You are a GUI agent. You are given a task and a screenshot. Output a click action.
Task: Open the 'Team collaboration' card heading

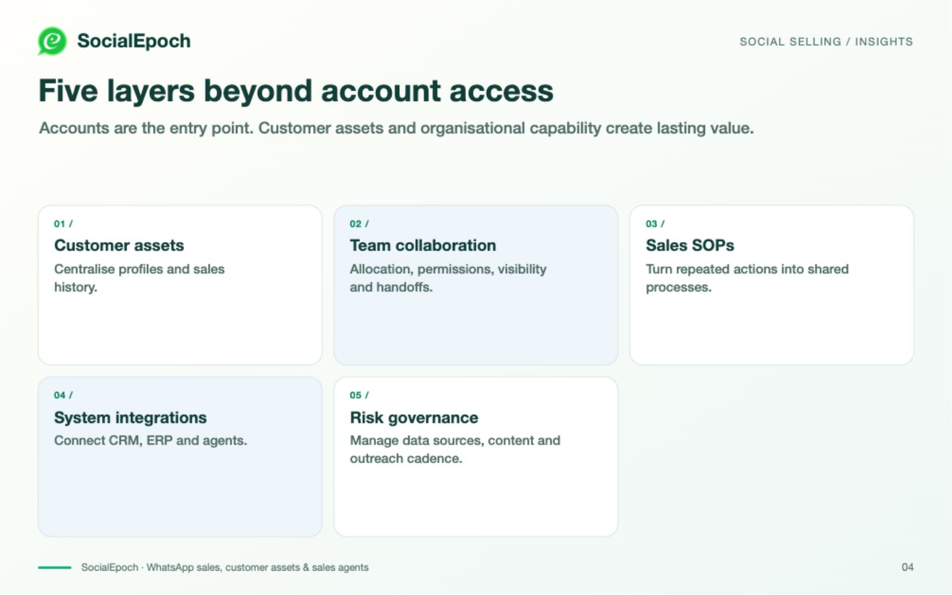pos(423,245)
